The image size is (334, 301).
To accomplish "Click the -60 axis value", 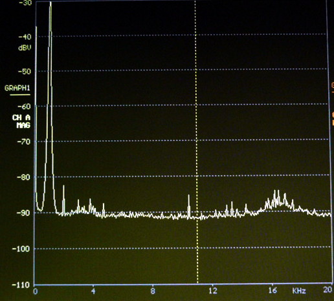I will coord(24,107).
